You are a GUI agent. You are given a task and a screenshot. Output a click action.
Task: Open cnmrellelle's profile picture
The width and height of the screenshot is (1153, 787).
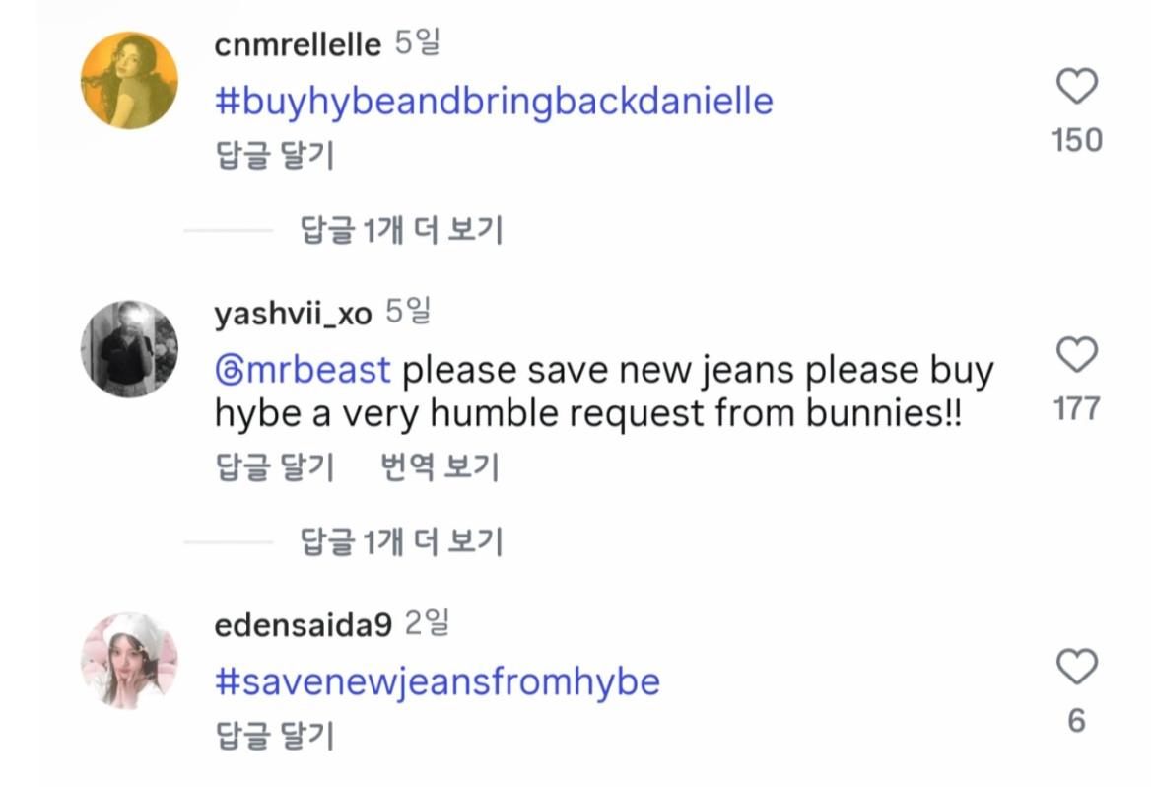pos(129,80)
